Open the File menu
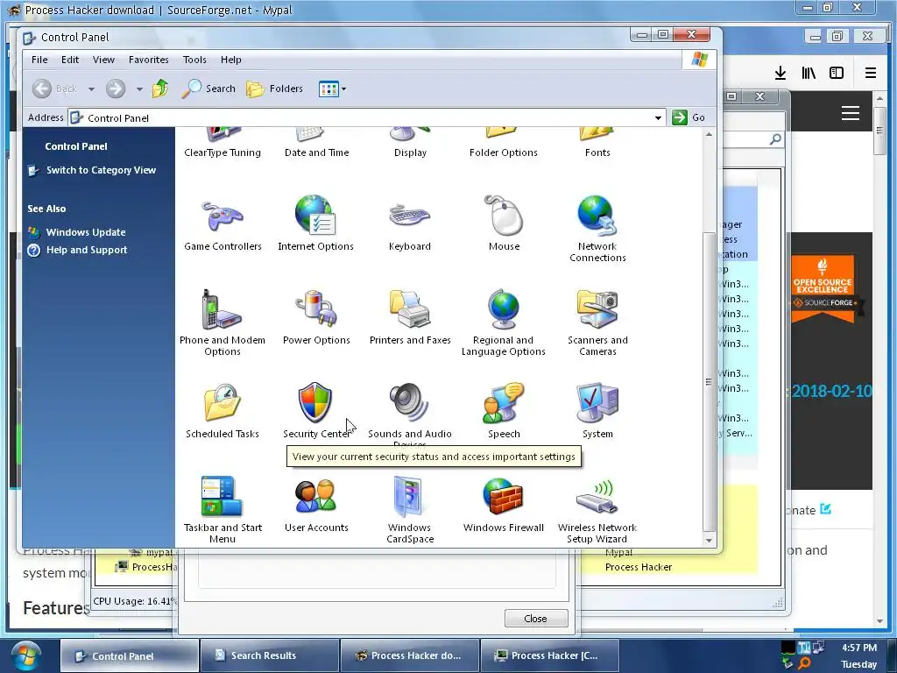897x673 pixels. tap(39, 60)
